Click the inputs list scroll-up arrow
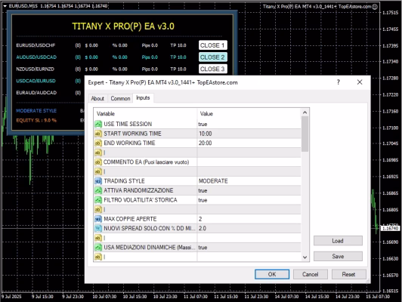 pyautogui.click(x=305, y=112)
